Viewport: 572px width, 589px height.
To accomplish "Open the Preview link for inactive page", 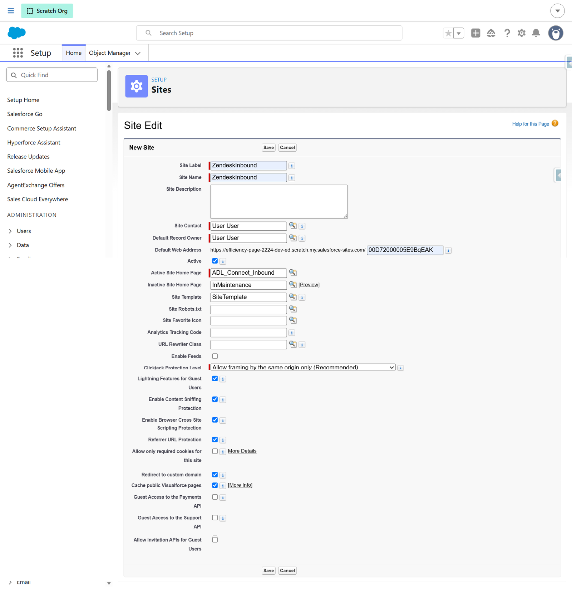I will pos(309,285).
